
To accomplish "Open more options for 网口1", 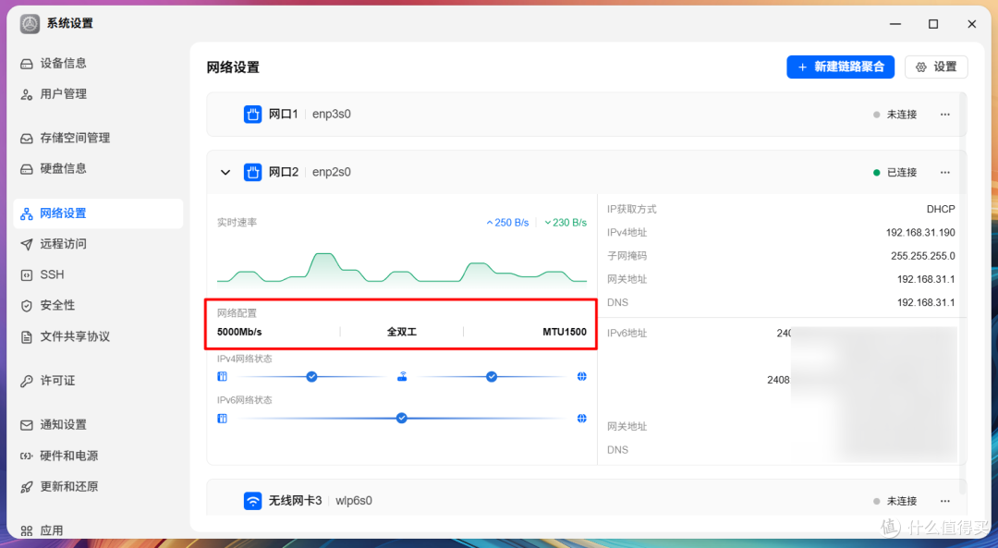I will (945, 115).
